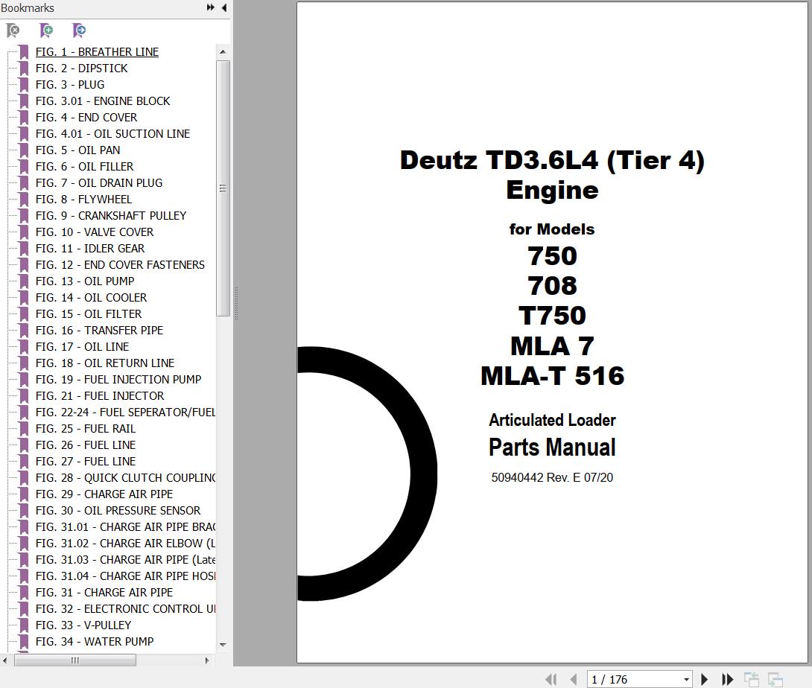The image size is (812, 688).
Task: Click the previous view icon in the bottom bar
Action: pos(752,679)
